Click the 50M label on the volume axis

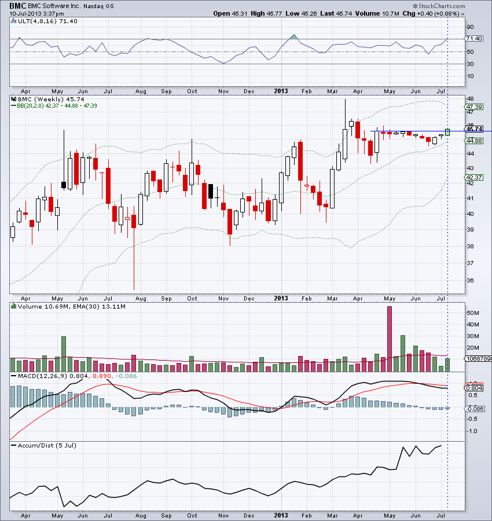click(473, 313)
